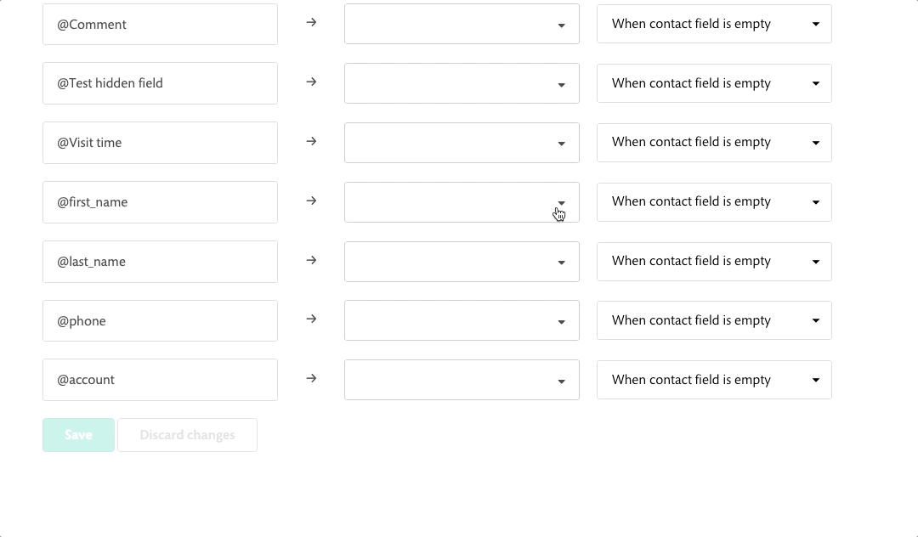Click Discard changes button
This screenshot has height=537, width=918.
pyautogui.click(x=187, y=435)
